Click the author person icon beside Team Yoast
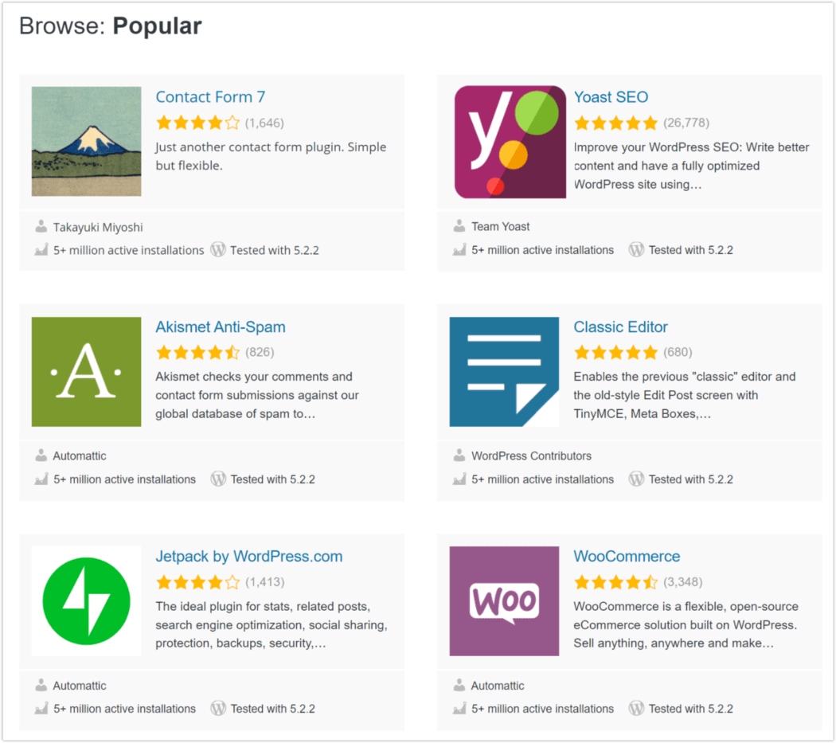 click(x=459, y=225)
